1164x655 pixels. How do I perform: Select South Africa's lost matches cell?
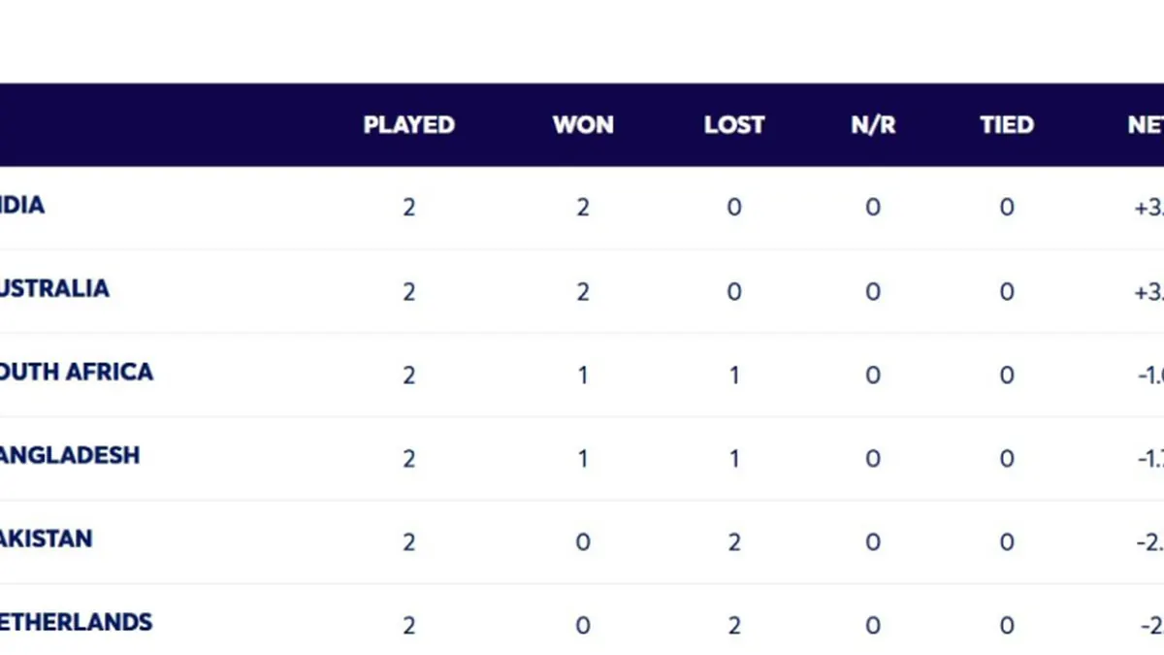[x=734, y=375]
